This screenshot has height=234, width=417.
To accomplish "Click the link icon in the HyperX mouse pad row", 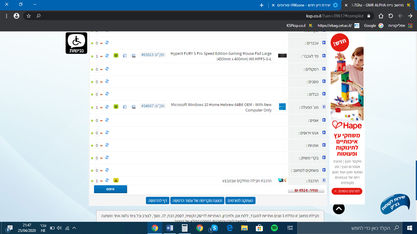I will 133,56.
